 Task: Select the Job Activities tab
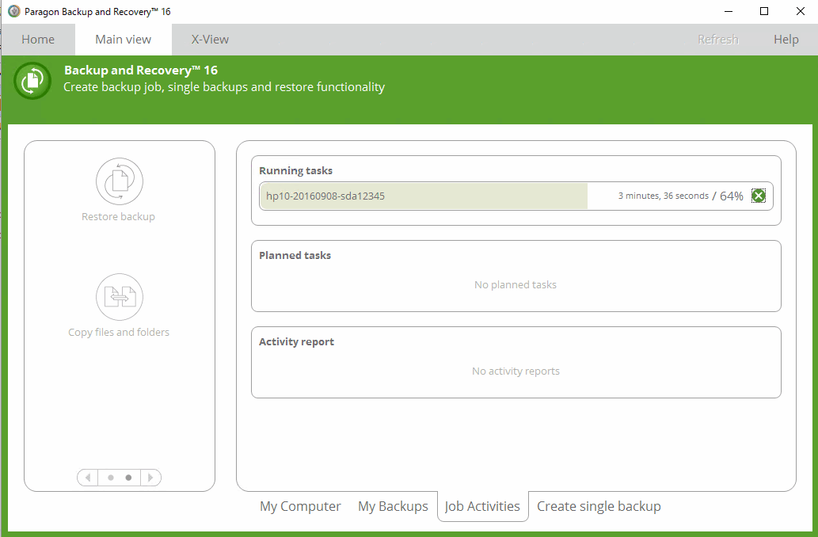pyautogui.click(x=482, y=506)
